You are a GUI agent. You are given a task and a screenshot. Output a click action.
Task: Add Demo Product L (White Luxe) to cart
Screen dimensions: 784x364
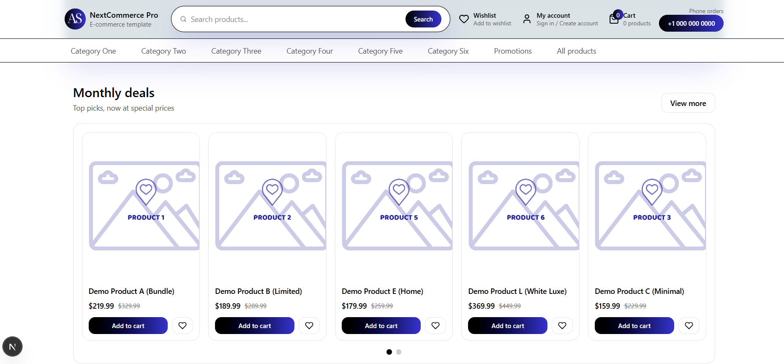pos(508,326)
